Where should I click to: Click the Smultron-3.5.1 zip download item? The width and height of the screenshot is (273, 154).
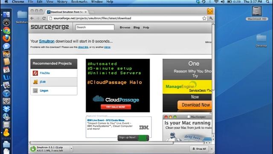(x=50, y=149)
